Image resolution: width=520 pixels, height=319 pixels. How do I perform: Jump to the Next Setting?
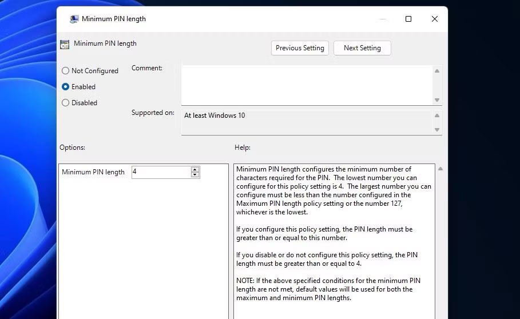362,48
